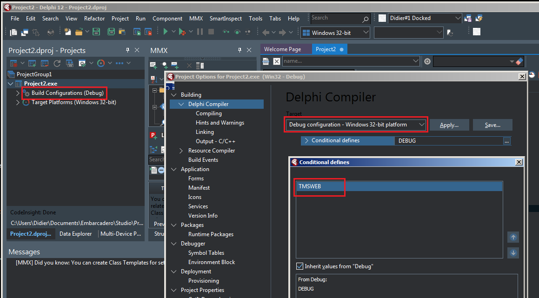Expand the Resource Compiler node

click(181, 151)
